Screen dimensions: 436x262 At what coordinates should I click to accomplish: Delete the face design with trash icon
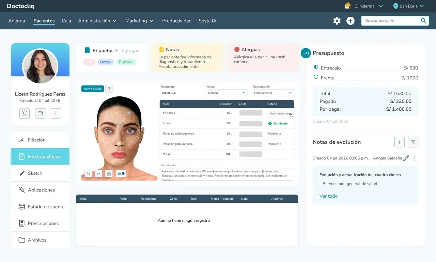[109, 89]
